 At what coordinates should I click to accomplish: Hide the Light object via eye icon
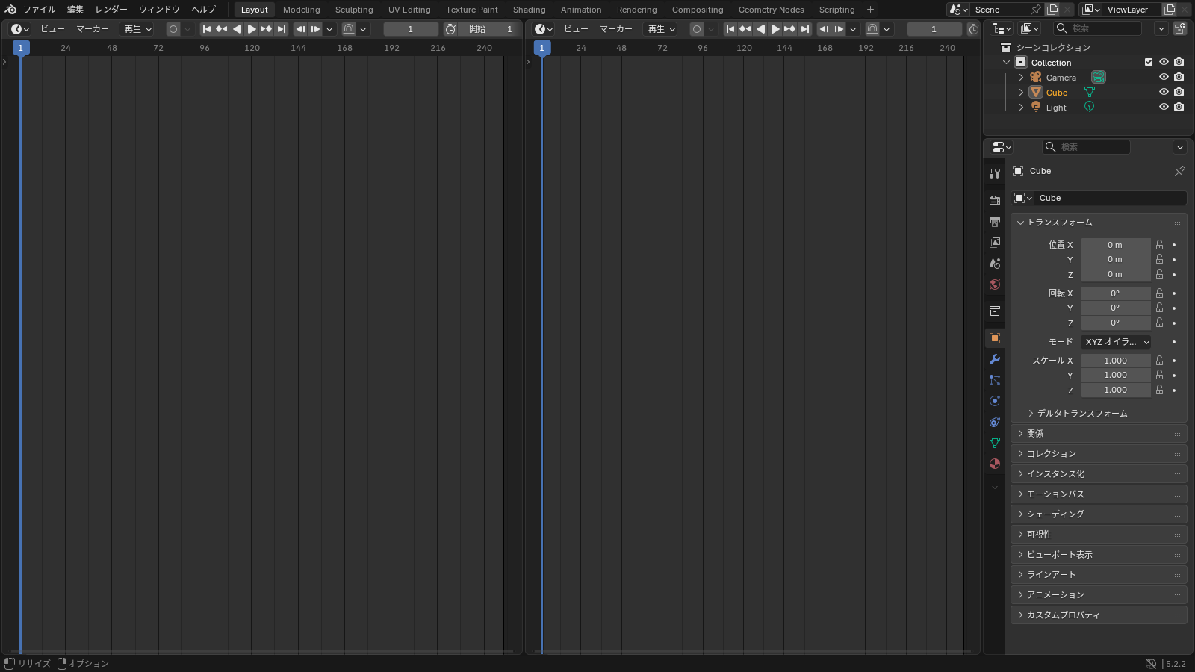(1164, 107)
